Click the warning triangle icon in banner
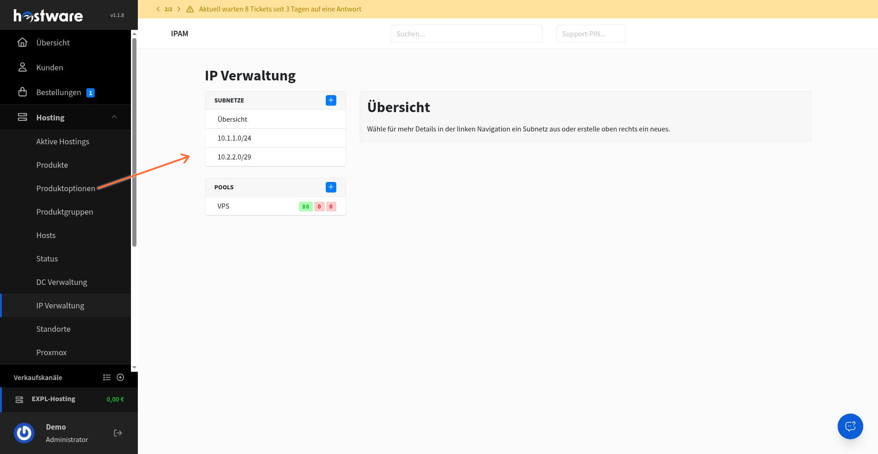878x454 pixels. click(190, 9)
